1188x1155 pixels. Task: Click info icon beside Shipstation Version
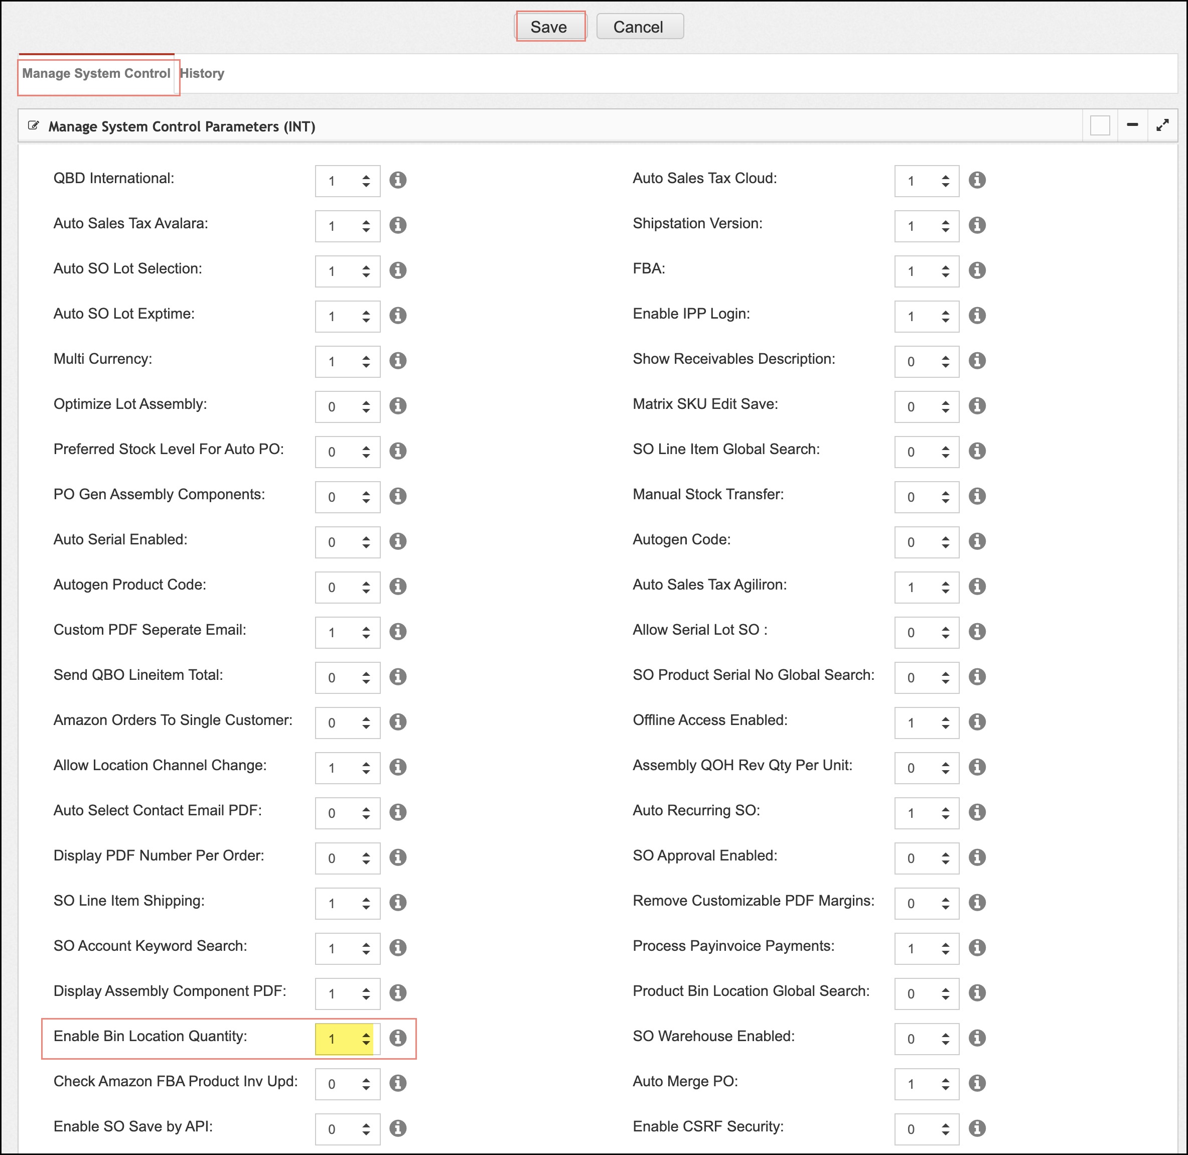[977, 225]
